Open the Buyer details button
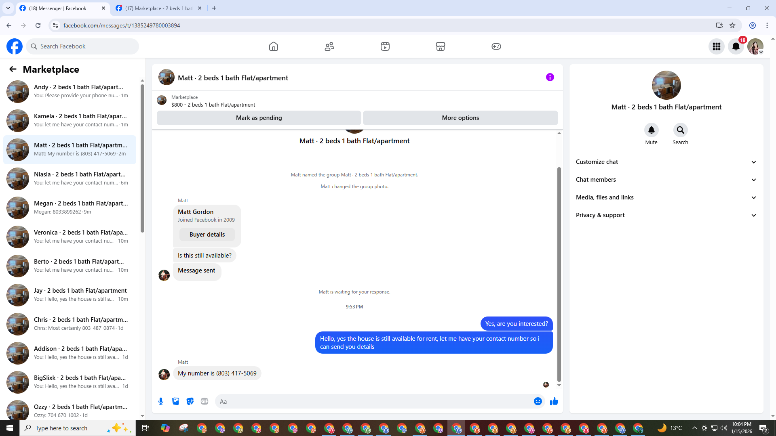 click(207, 235)
